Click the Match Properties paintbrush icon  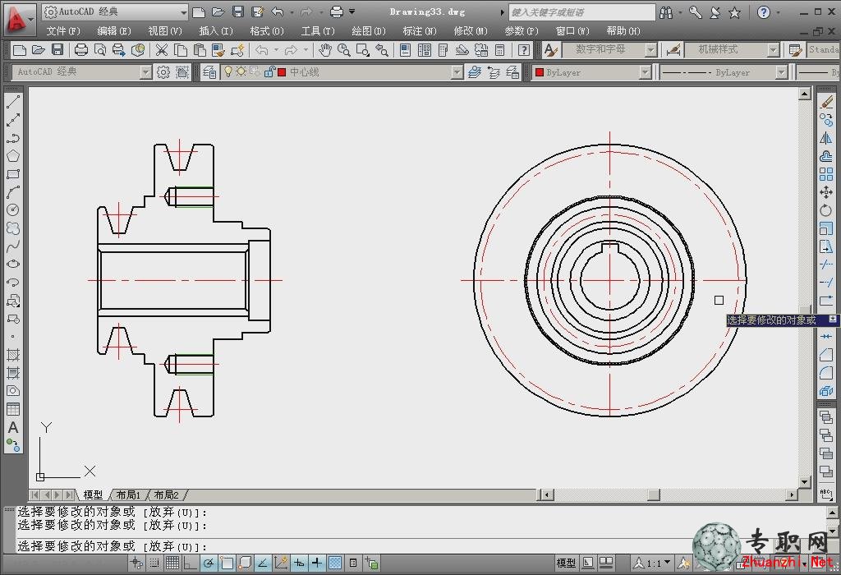click(218, 50)
